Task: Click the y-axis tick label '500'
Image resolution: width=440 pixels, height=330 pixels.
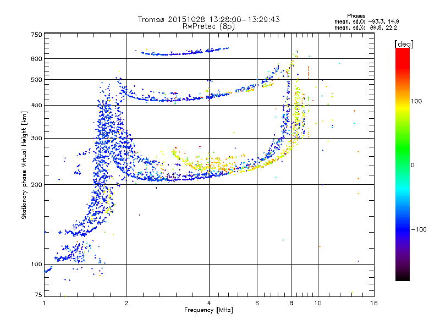Action: tap(36, 80)
